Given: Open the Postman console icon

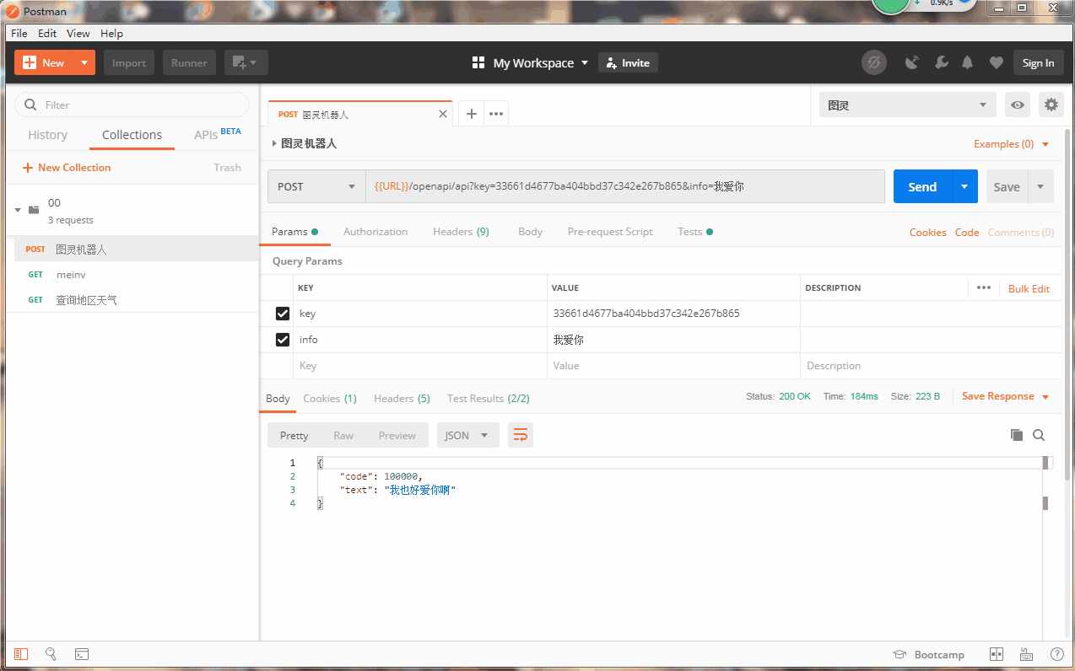Looking at the screenshot, I should pos(82,654).
